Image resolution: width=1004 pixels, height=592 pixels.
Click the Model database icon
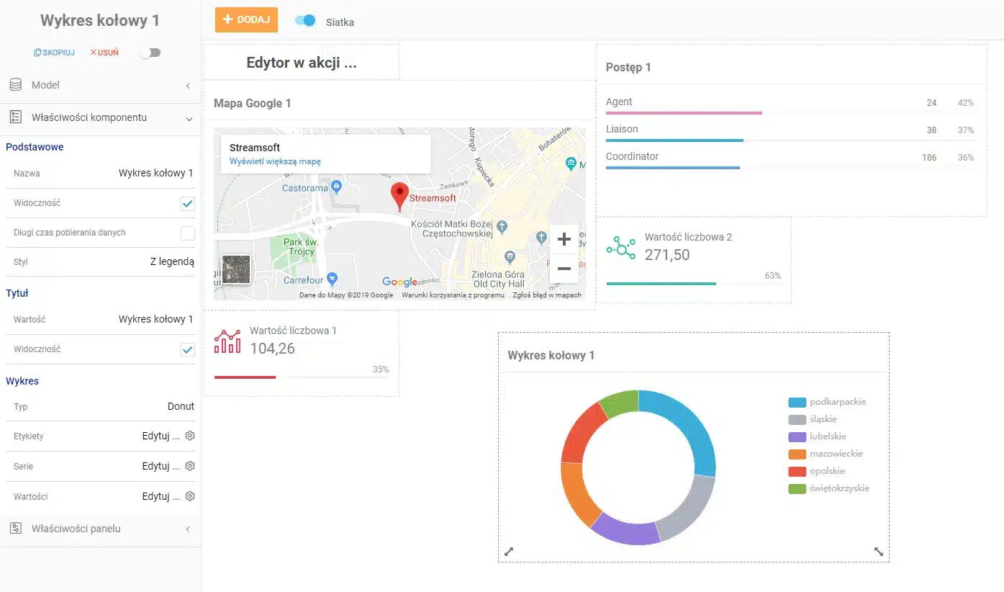click(15, 85)
